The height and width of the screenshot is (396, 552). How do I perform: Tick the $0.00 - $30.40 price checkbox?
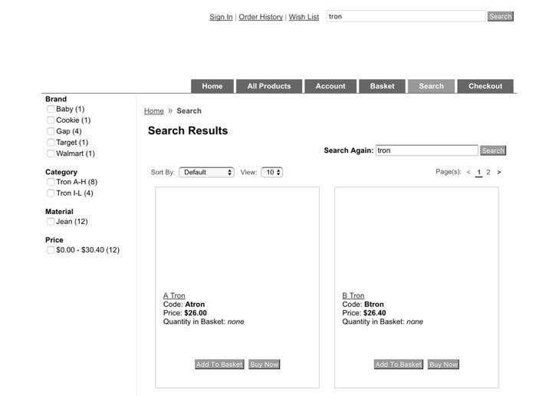tap(51, 249)
